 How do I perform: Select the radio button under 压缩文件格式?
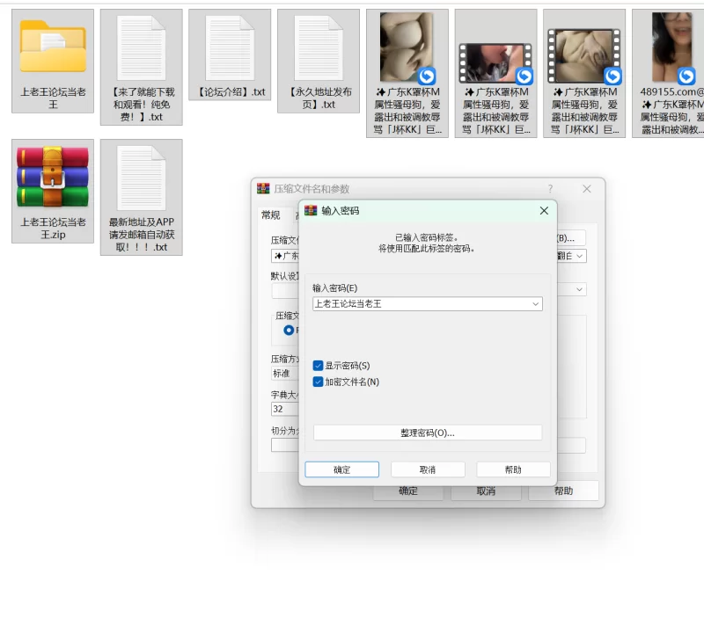289,331
